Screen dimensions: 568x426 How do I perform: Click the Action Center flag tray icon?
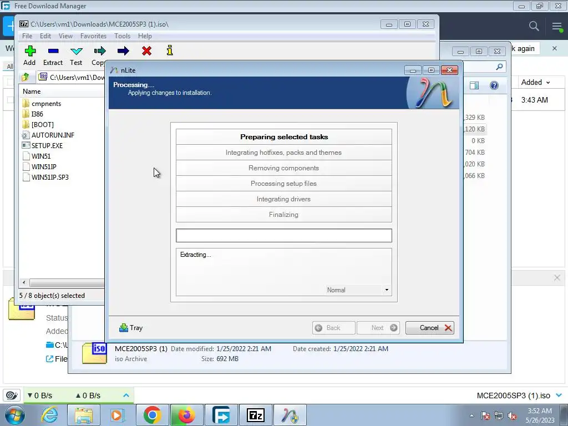(485, 415)
